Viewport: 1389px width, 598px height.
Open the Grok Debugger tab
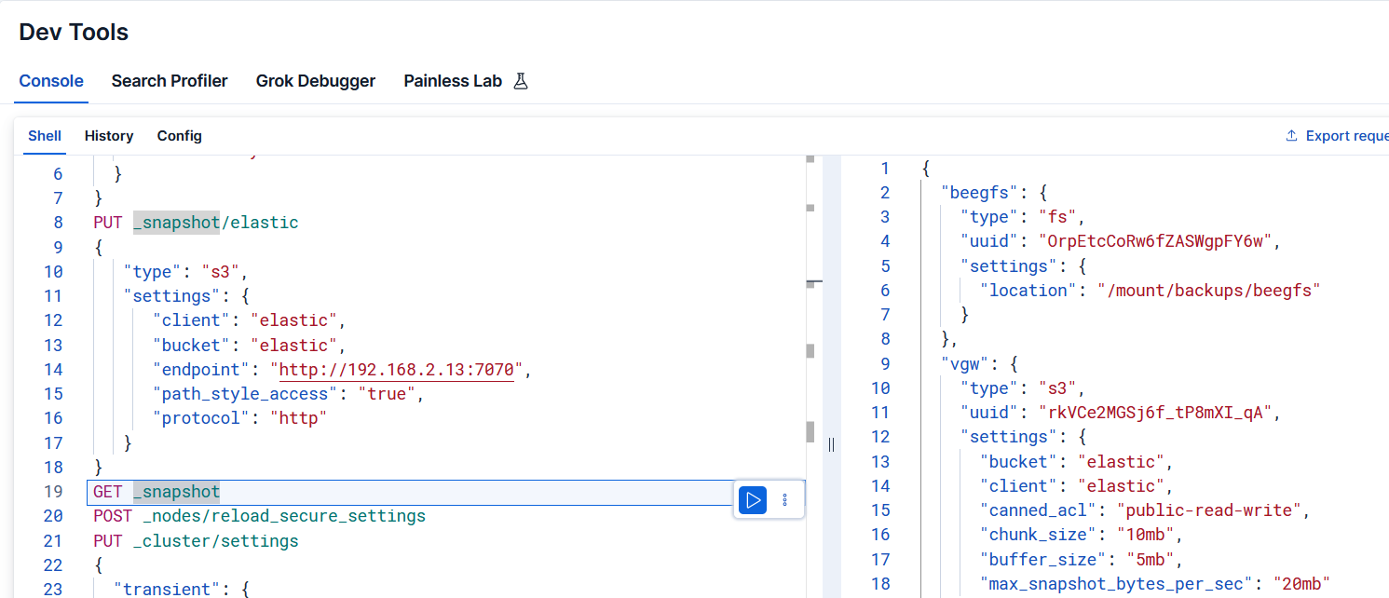[x=316, y=81]
